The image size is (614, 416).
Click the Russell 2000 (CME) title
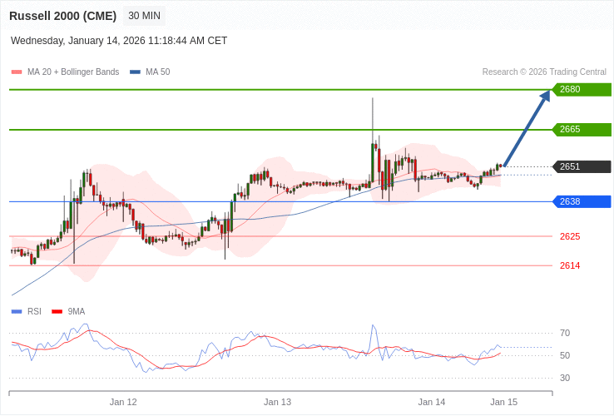62,16
